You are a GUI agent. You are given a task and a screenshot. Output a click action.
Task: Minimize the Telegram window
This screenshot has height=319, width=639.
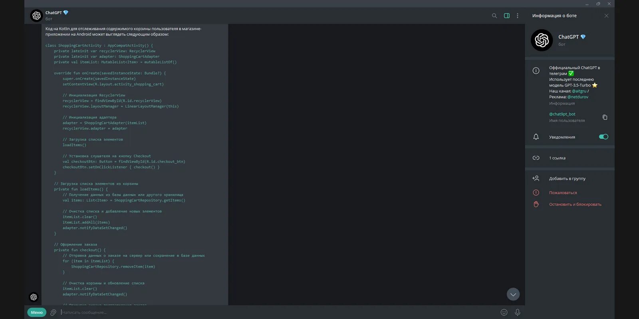pos(587,4)
